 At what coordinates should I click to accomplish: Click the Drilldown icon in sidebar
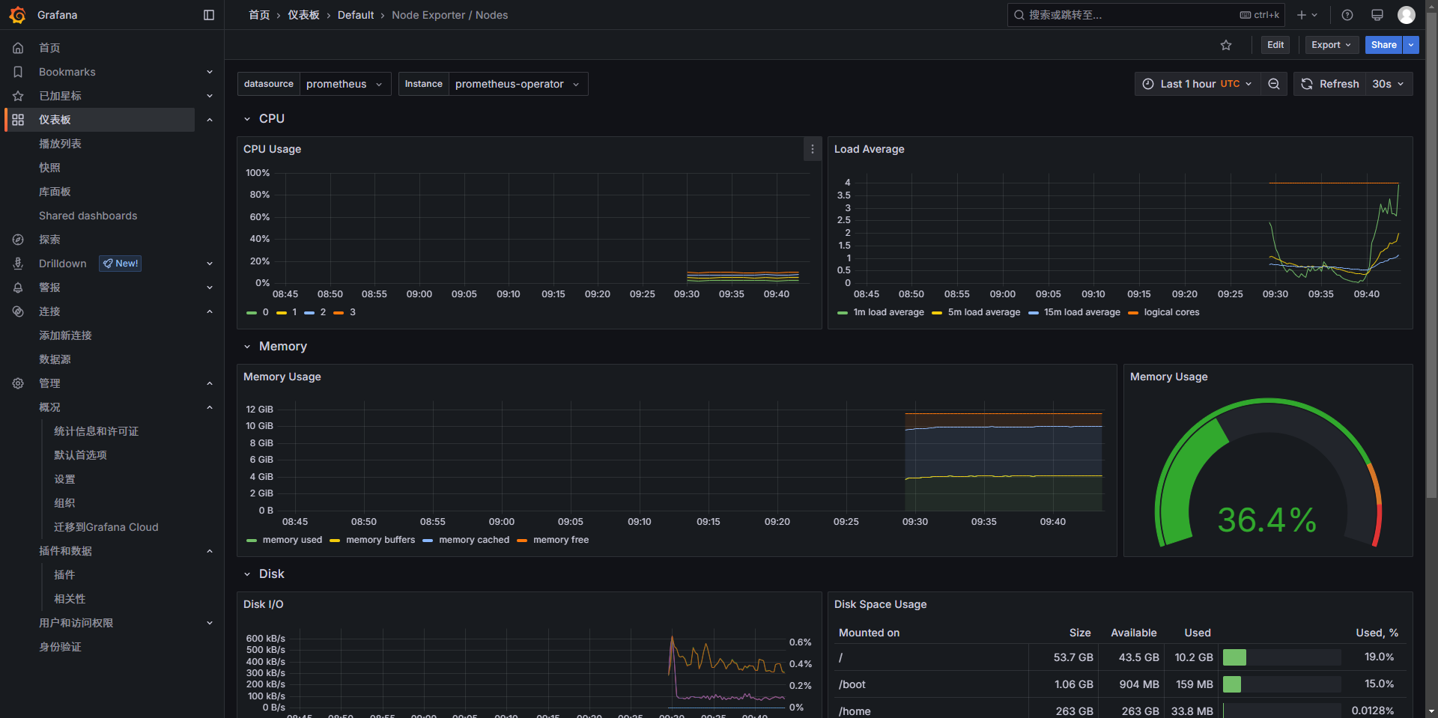point(18,264)
